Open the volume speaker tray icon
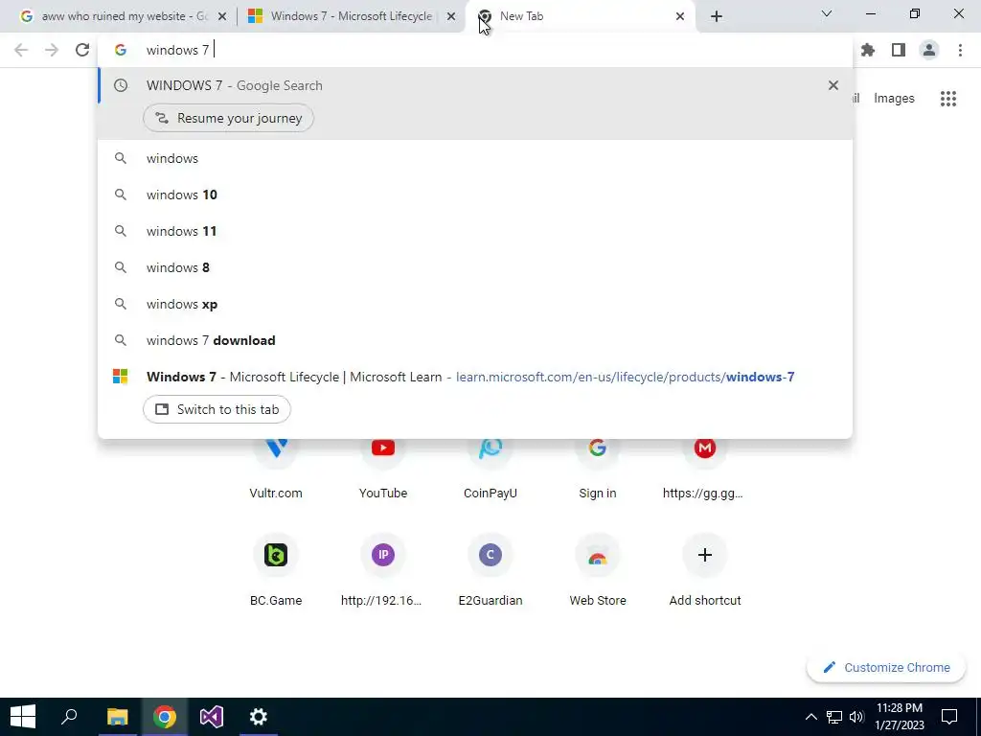Screen dimensions: 981x736 pos(856,717)
